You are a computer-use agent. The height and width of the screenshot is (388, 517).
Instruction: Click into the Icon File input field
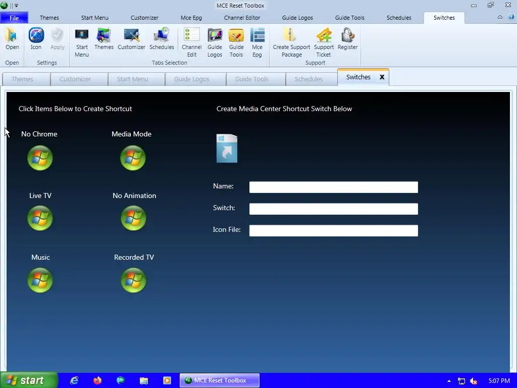click(333, 230)
